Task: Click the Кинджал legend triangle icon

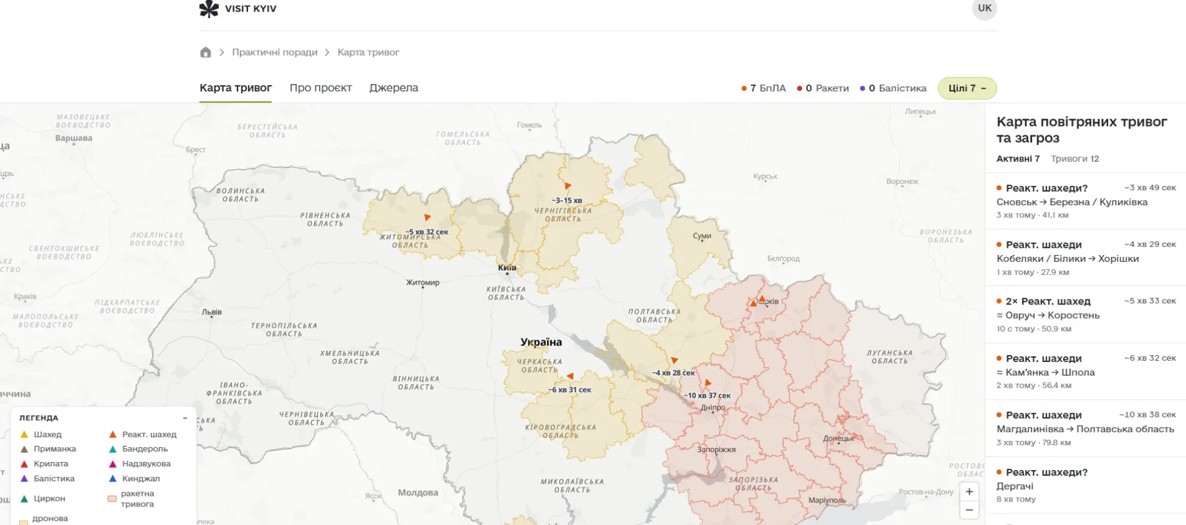Action: pos(113,479)
